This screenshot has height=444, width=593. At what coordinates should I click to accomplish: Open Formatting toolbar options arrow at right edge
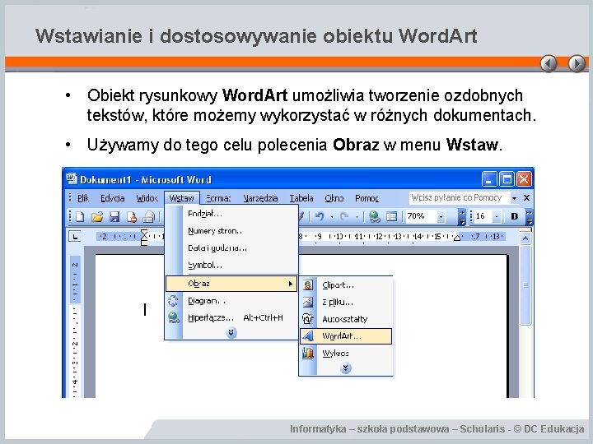[529, 217]
